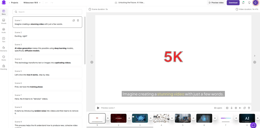Play Preview scene 1
This screenshot has width=260, height=128.
(x=98, y=108)
